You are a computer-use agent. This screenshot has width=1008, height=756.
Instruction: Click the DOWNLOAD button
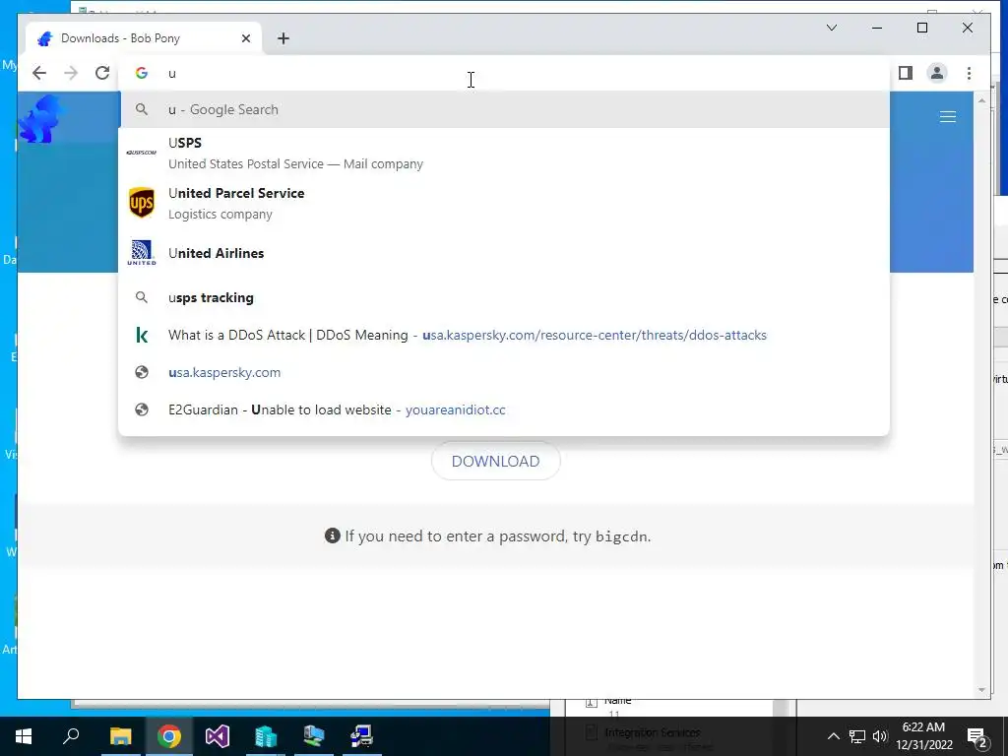tap(496, 461)
